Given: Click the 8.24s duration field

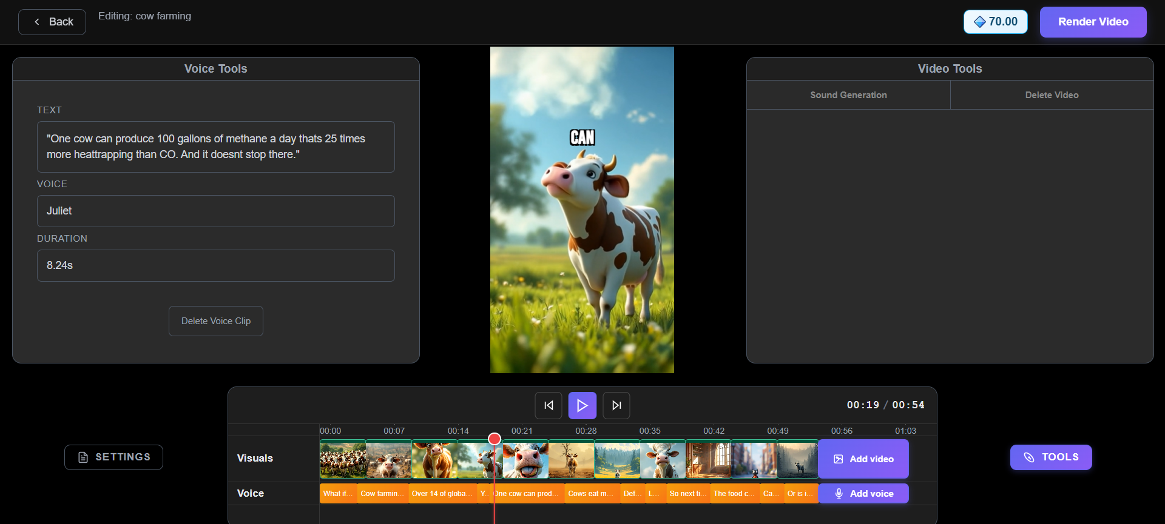Looking at the screenshot, I should click(x=216, y=265).
